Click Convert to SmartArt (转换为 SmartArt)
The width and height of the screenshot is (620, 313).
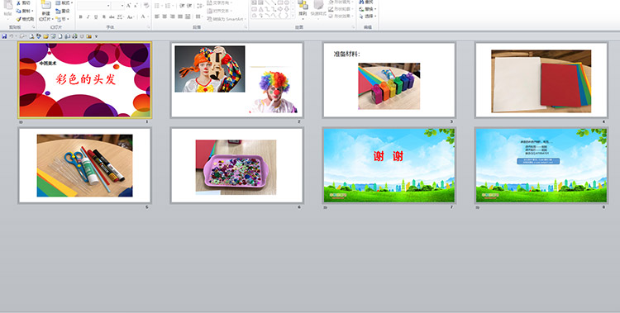(227, 19)
